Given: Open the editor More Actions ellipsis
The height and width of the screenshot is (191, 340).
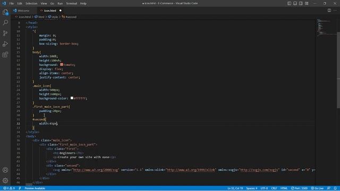Looking at the screenshot, I should point(335,11).
